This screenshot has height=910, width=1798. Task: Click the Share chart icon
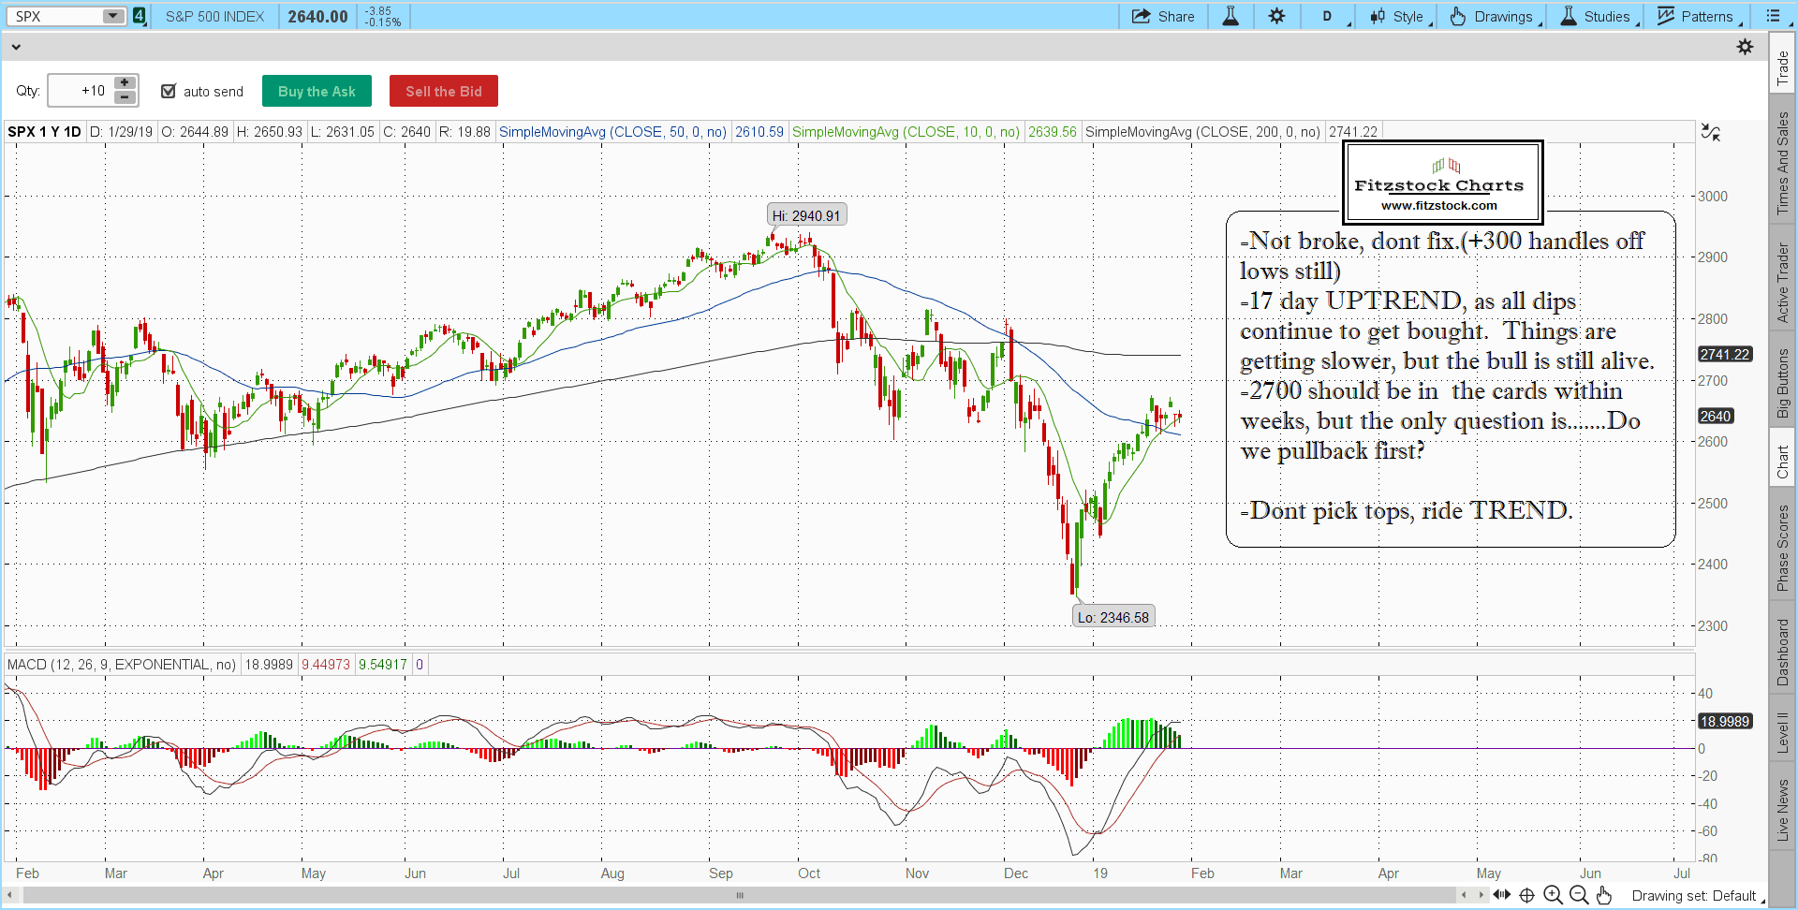click(x=1162, y=16)
